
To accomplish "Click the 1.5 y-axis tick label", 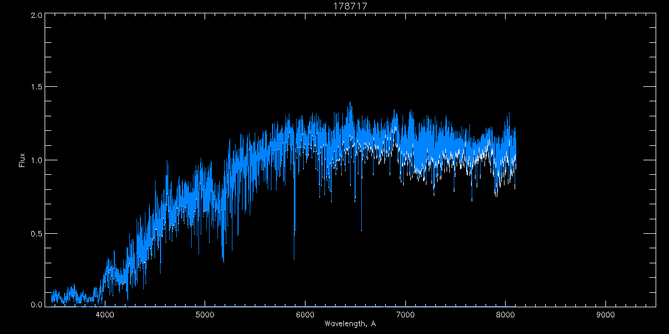I will tap(35, 87).
